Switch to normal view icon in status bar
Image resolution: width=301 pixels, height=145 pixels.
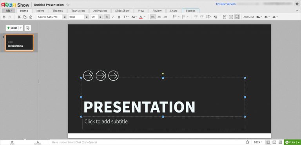click(268, 142)
